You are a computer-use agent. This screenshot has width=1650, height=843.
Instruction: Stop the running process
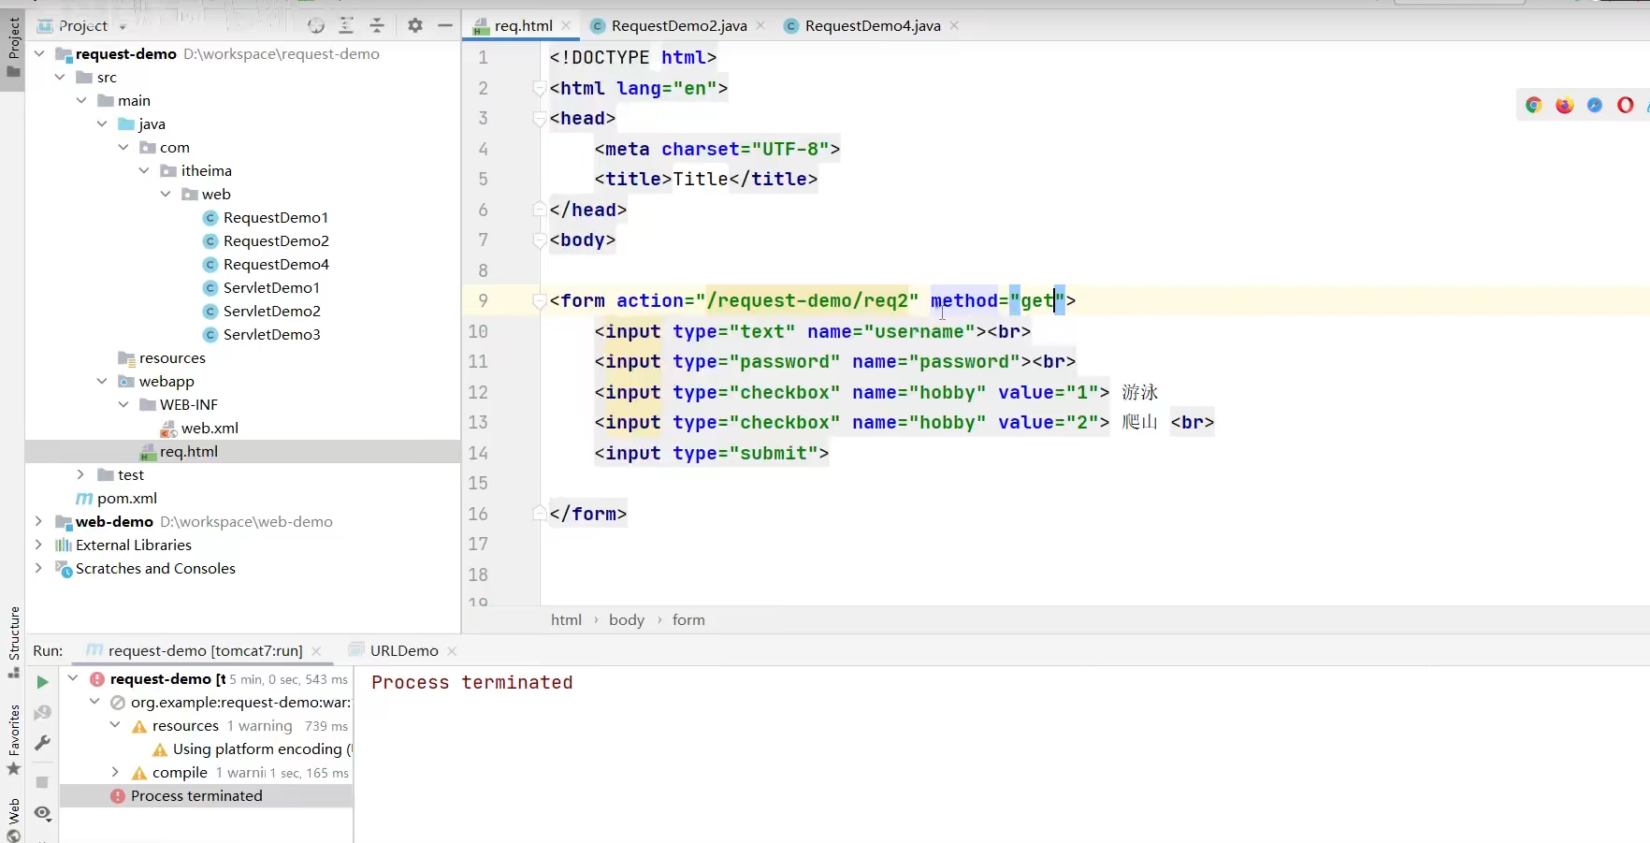42,782
